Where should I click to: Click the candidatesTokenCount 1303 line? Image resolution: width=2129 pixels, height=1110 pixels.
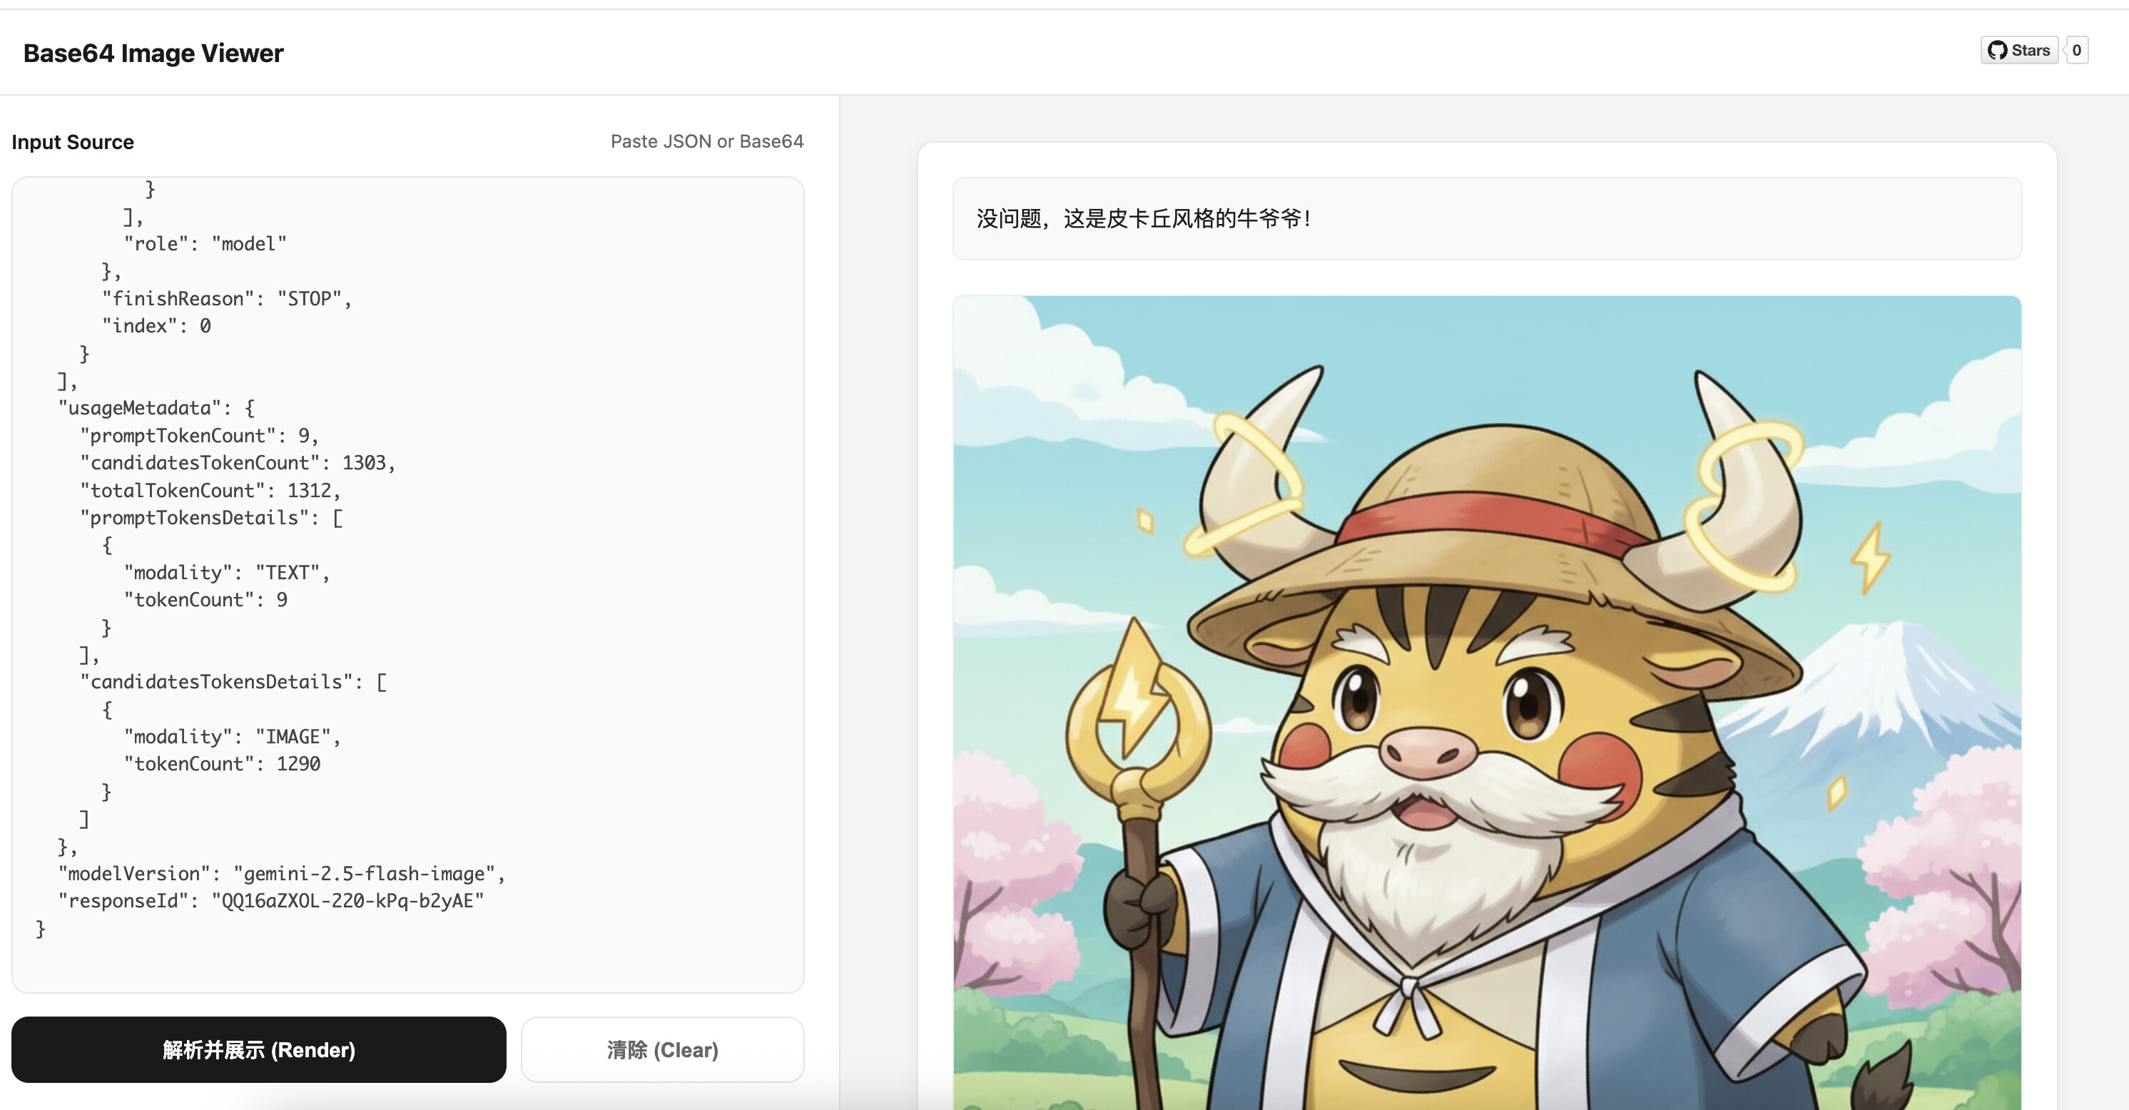[x=237, y=463]
